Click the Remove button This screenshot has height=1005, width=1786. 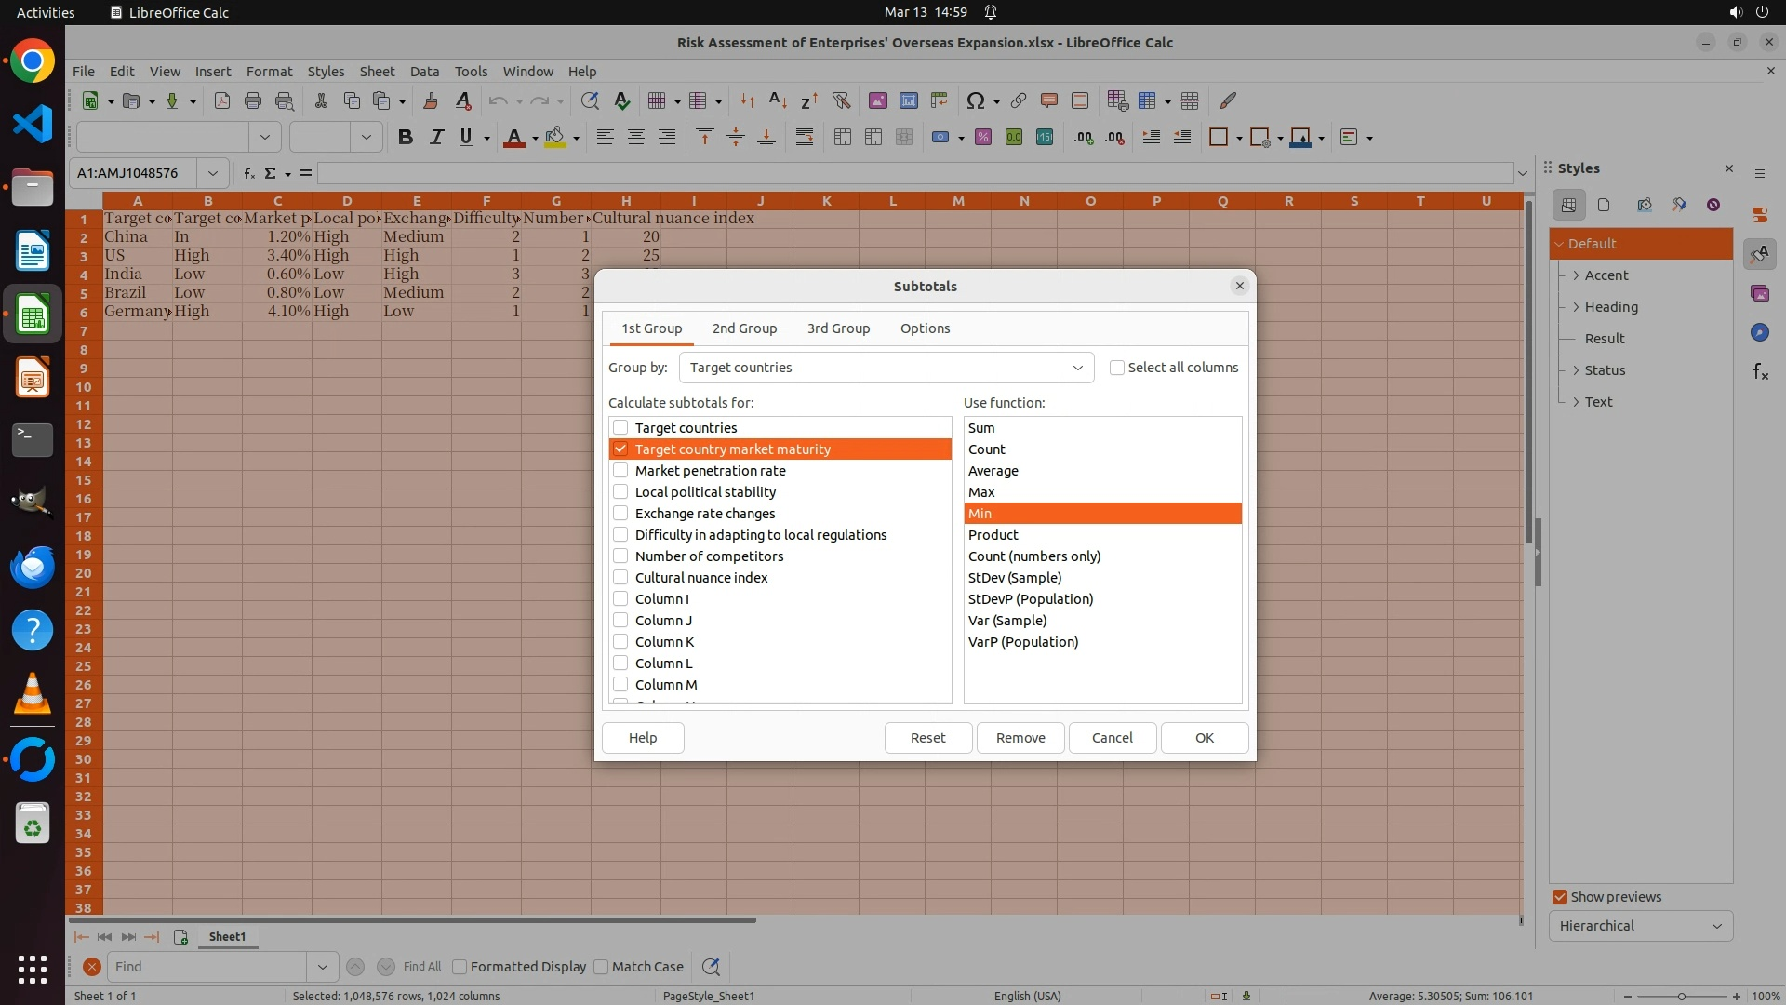(x=1020, y=738)
